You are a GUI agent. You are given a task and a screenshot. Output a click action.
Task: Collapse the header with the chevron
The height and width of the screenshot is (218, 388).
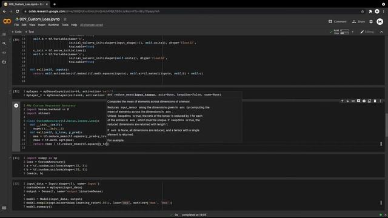pyautogui.click(x=381, y=32)
